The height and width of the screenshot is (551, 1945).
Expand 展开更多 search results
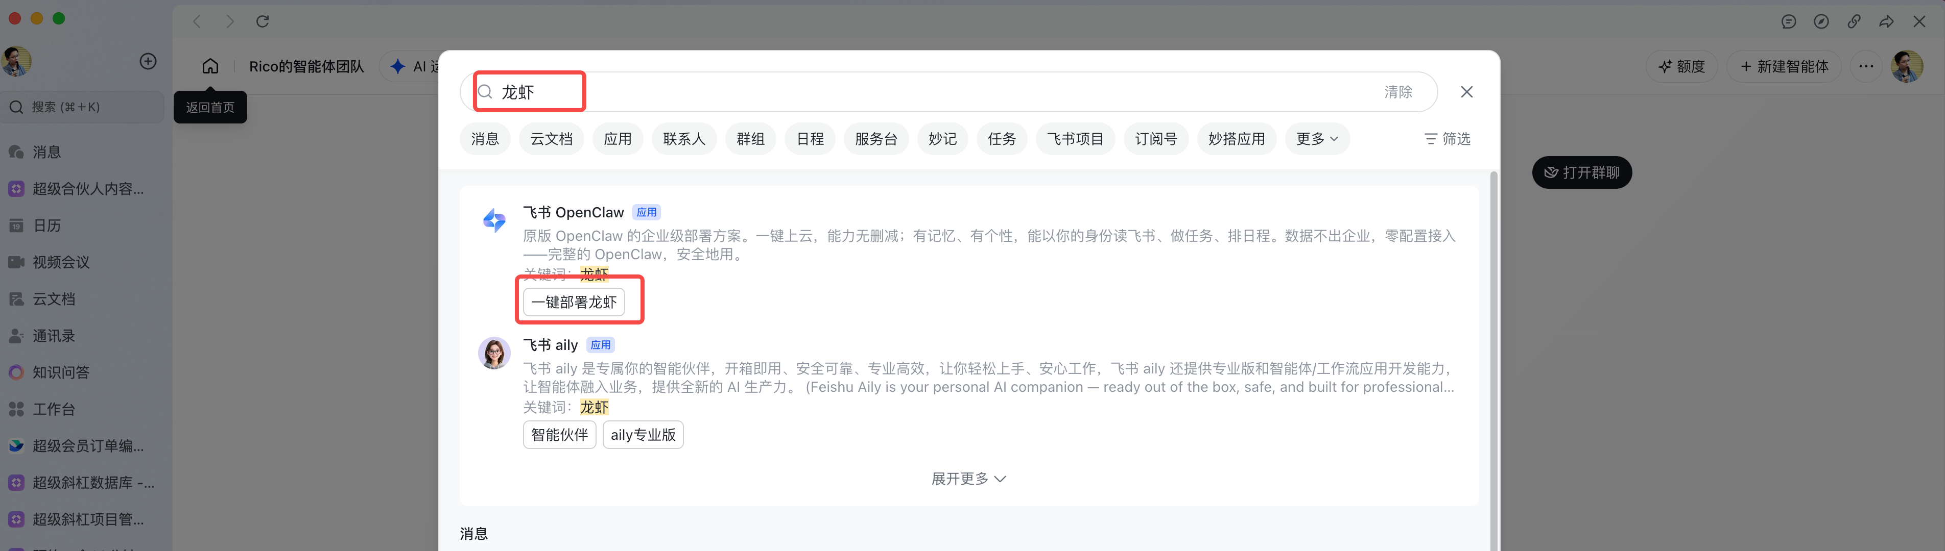[968, 479]
